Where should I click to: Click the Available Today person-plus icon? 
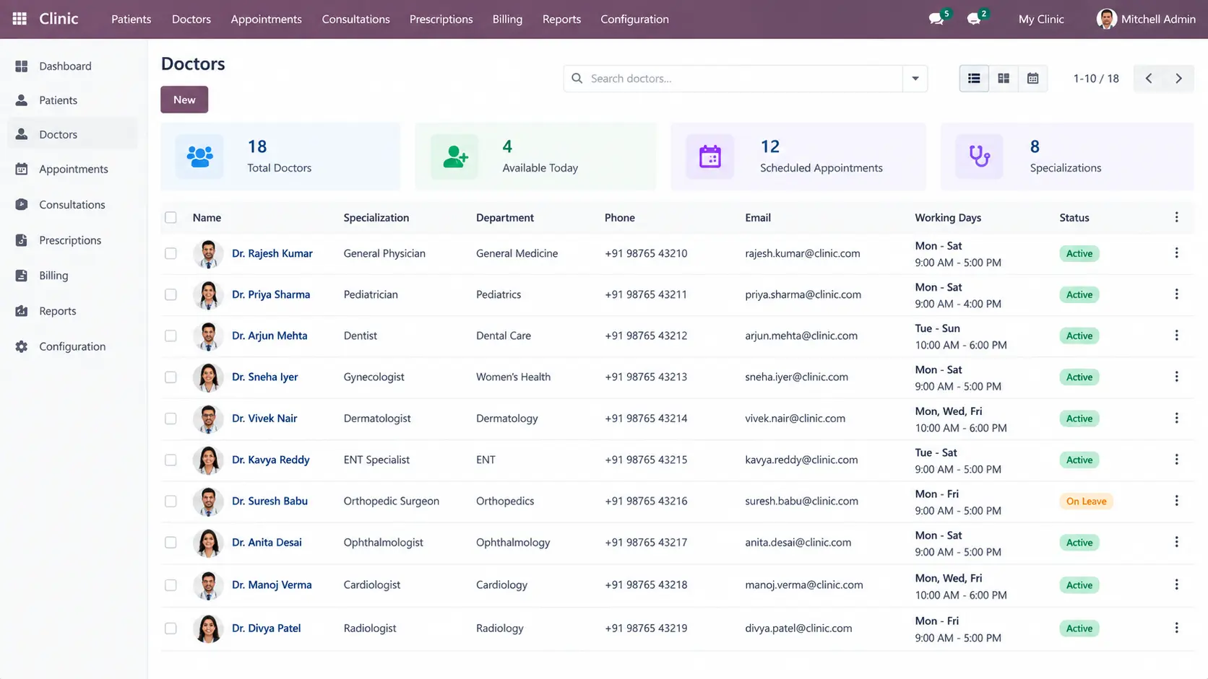pos(455,157)
